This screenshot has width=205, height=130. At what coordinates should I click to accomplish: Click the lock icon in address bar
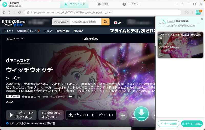[28, 12]
